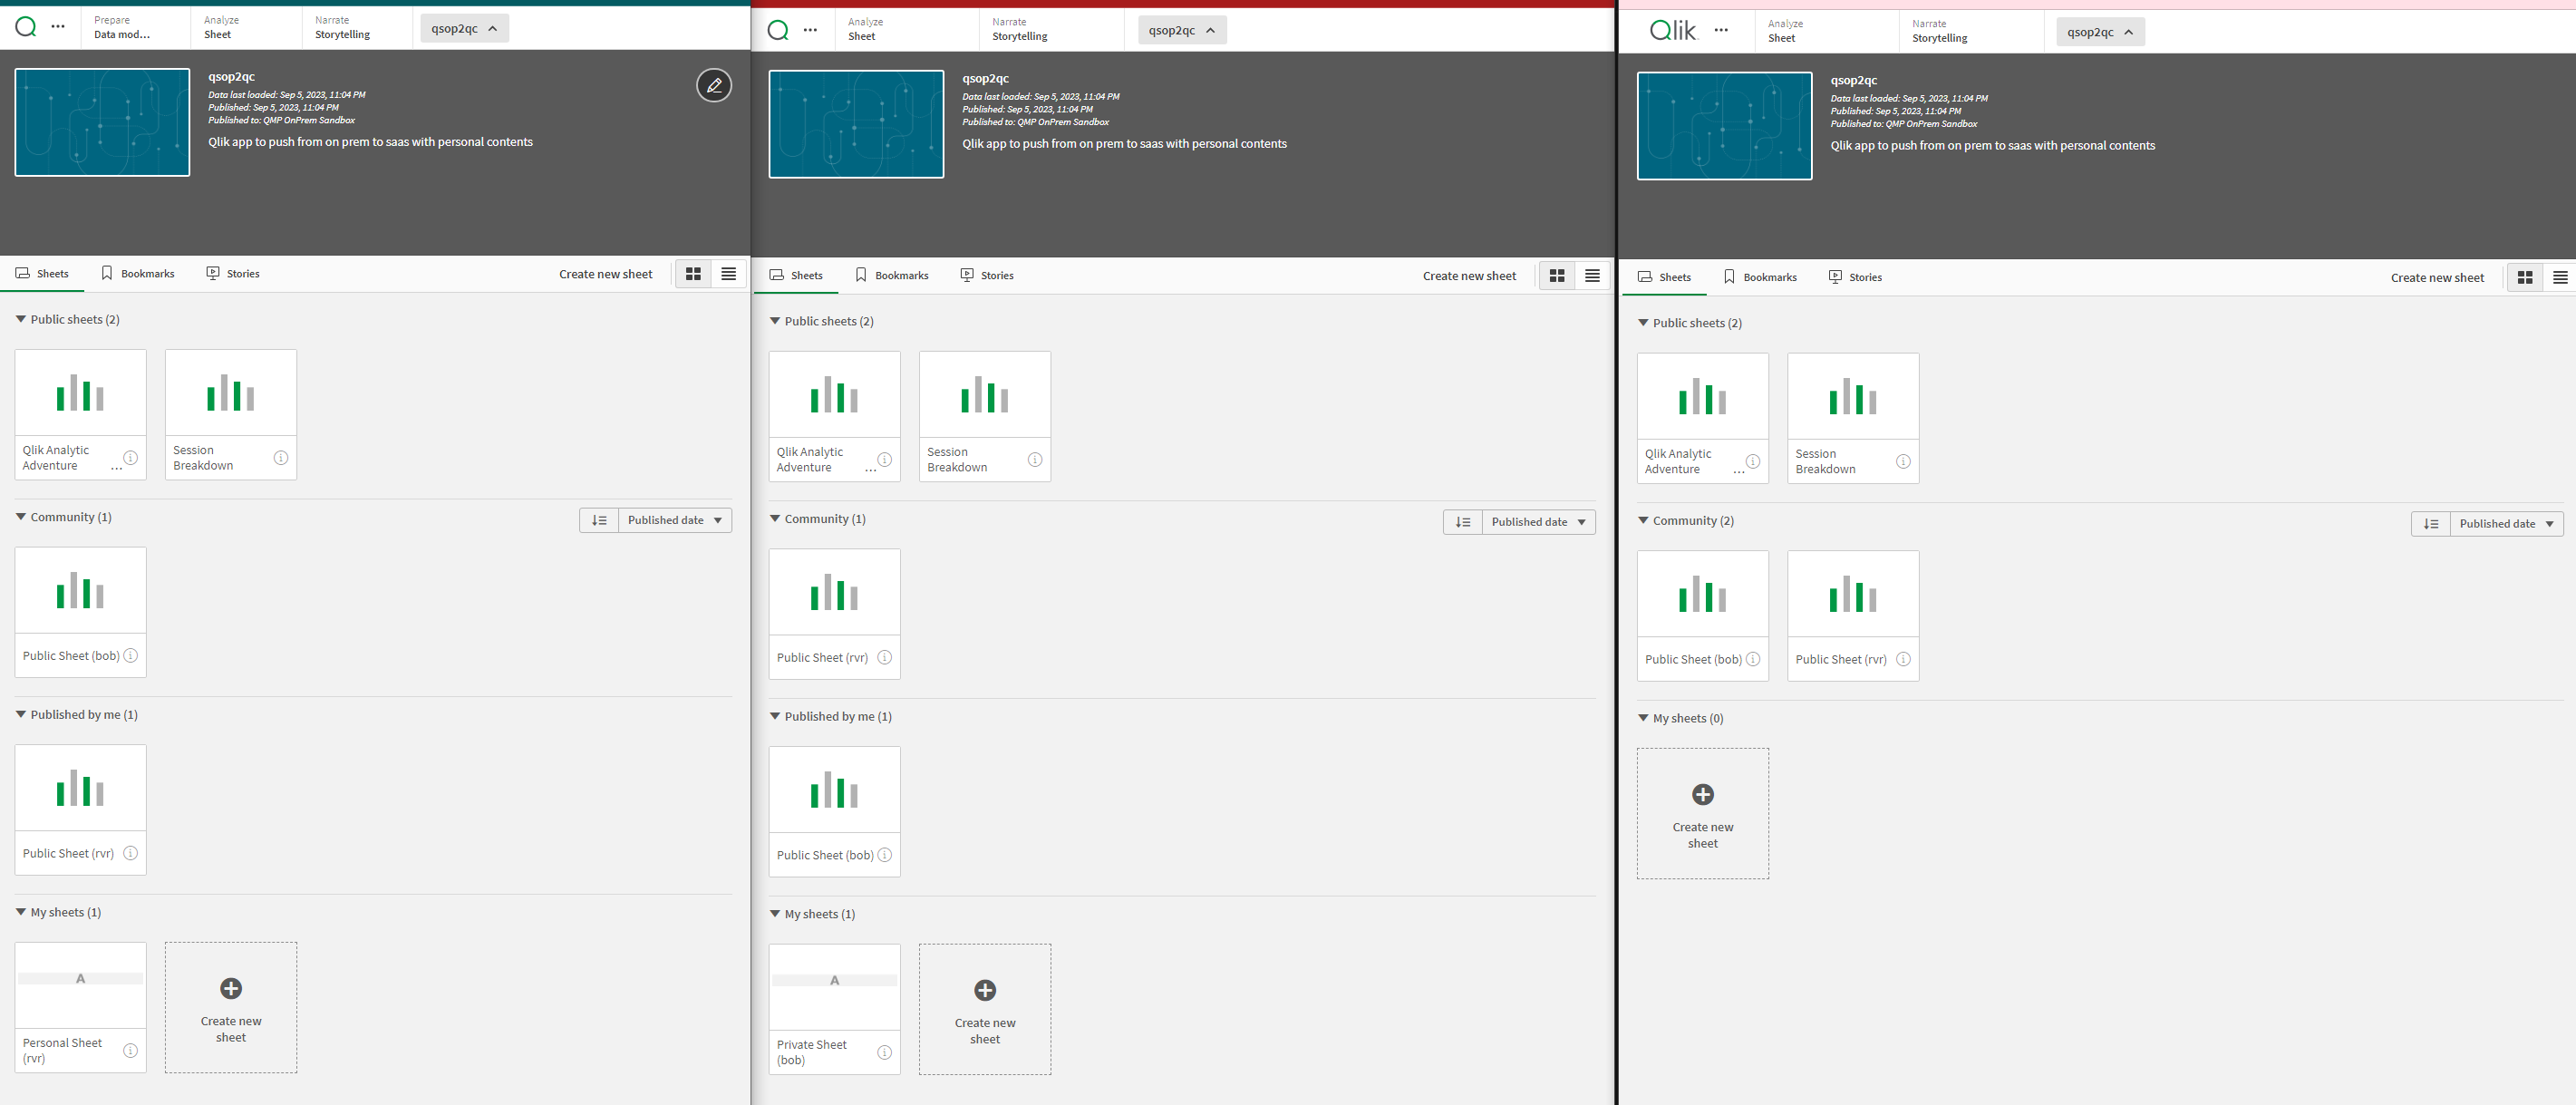Image resolution: width=2576 pixels, height=1105 pixels.
Task: Switch to list view in the left window
Action: click(729, 274)
